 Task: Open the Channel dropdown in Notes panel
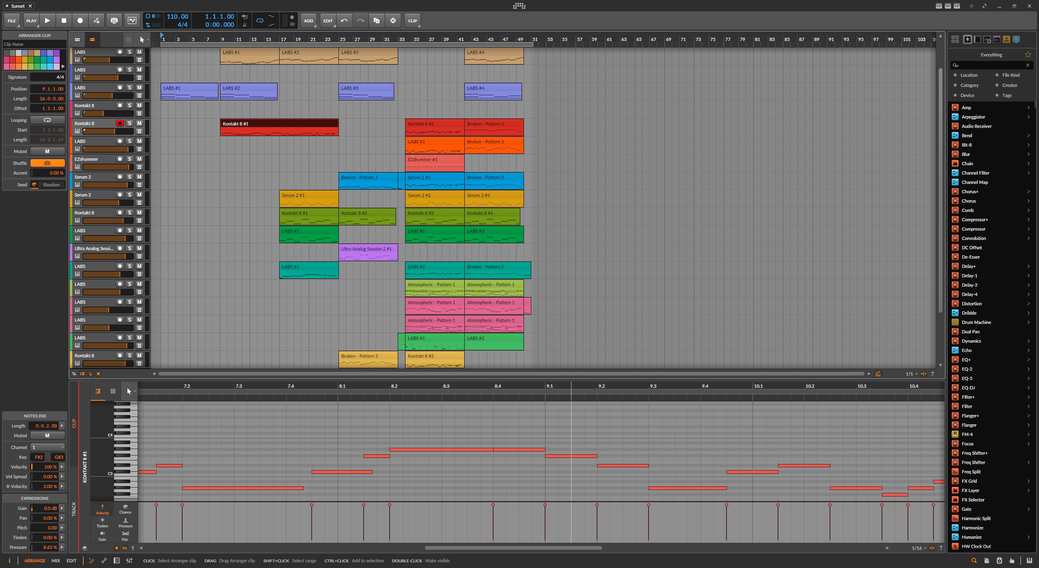pyautogui.click(x=47, y=447)
